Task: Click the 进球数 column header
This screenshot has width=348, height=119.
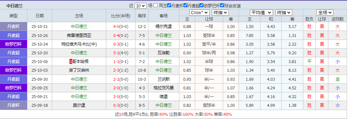Action: pos(338,19)
